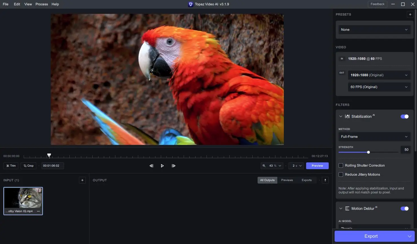Play the video preview
The image size is (417, 244).
pyautogui.click(x=162, y=166)
